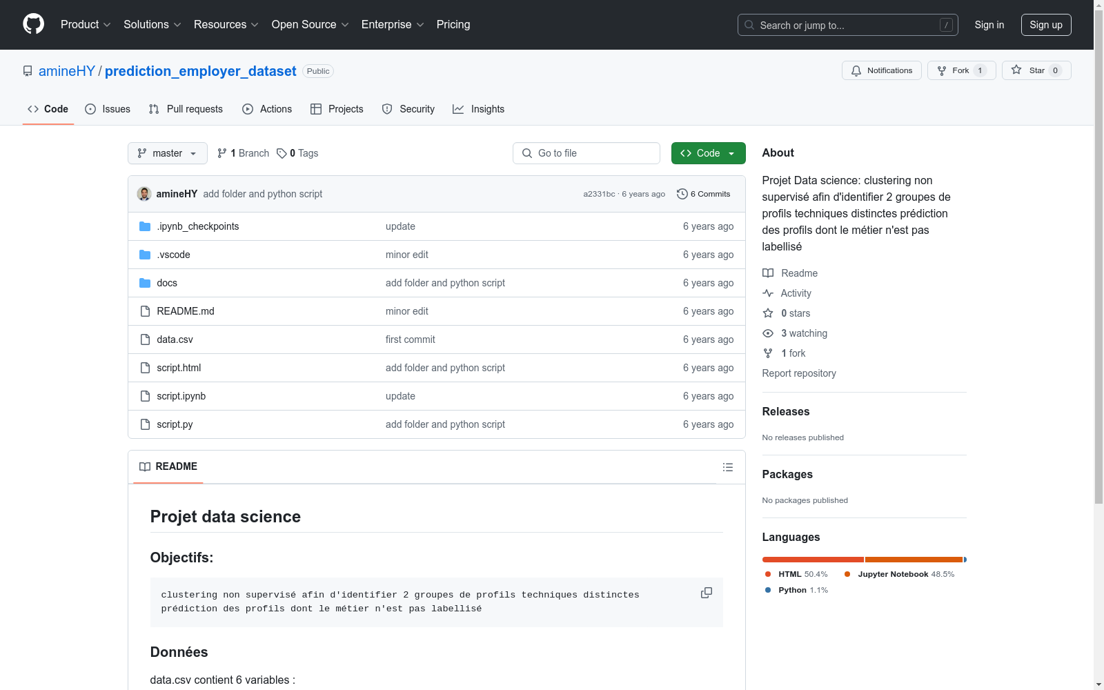Switch to the Code tab
This screenshot has height=690, width=1104.
(48, 109)
